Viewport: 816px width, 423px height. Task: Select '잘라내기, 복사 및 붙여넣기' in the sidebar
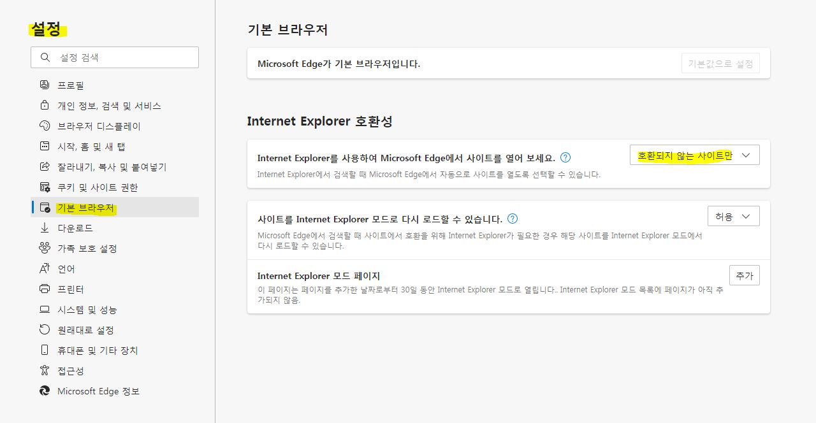click(x=112, y=167)
